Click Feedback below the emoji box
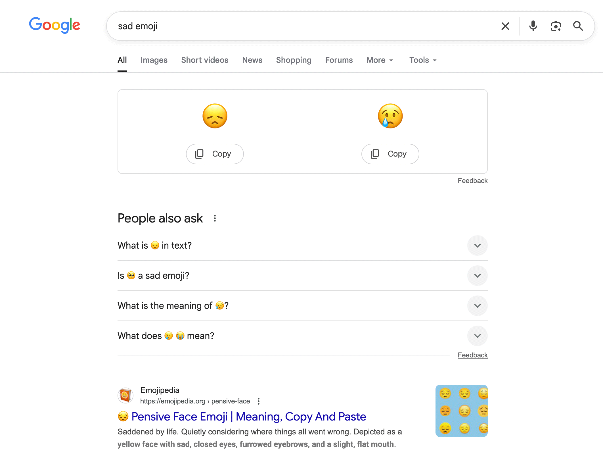Screen dimensions: 603x458 tap(472, 180)
